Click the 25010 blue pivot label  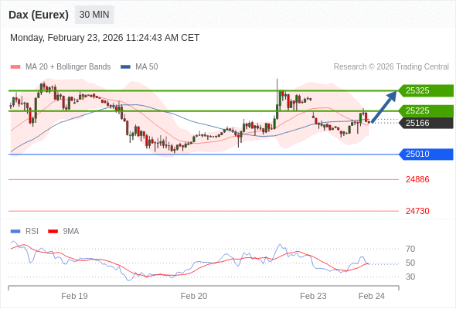pyautogui.click(x=426, y=154)
